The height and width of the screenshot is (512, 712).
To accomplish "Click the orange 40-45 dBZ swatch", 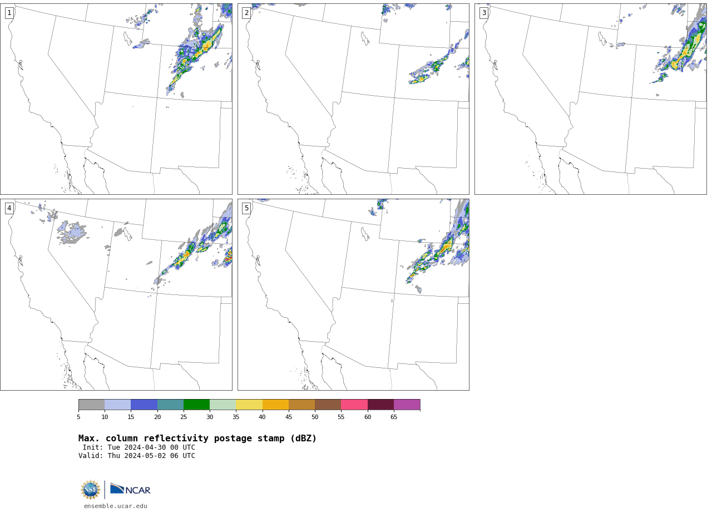I will 275,405.
